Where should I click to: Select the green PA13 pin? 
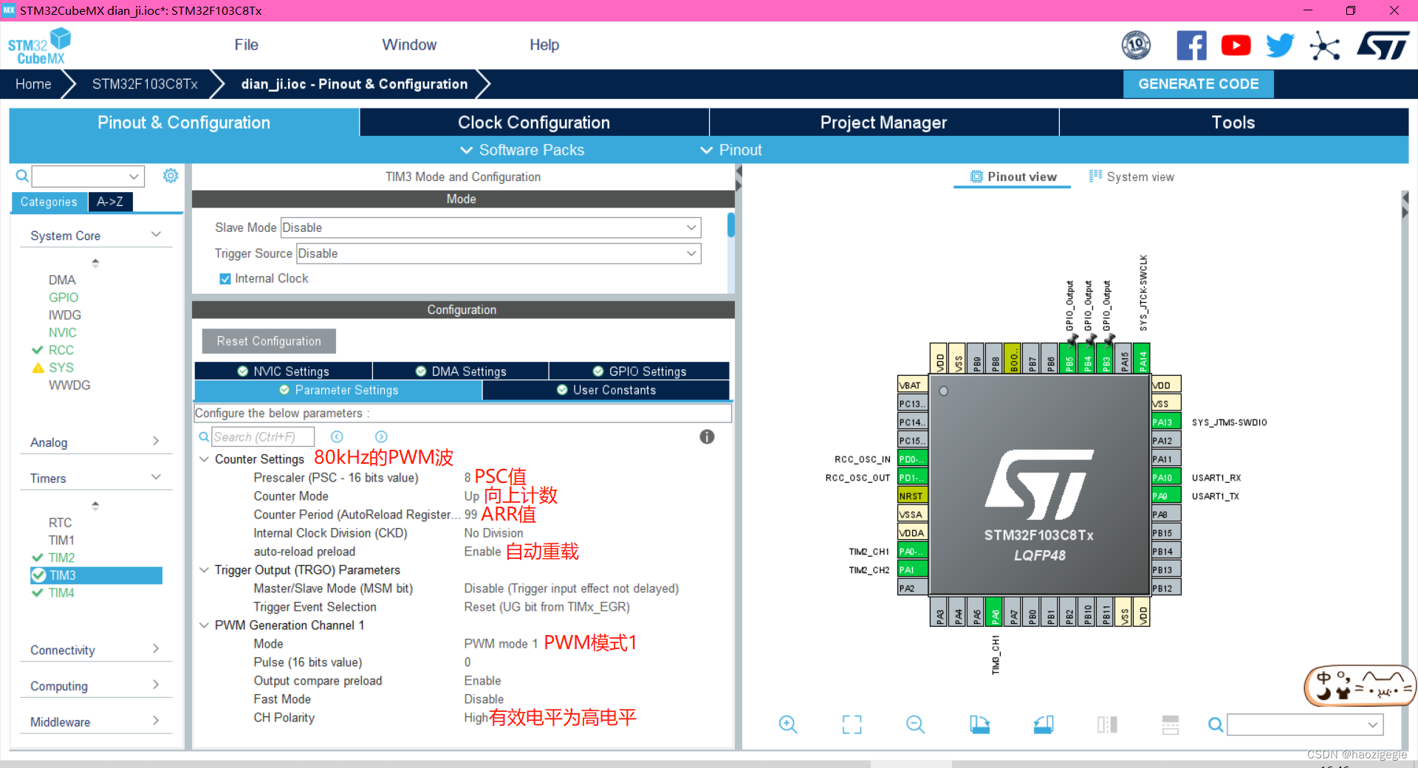1165,422
